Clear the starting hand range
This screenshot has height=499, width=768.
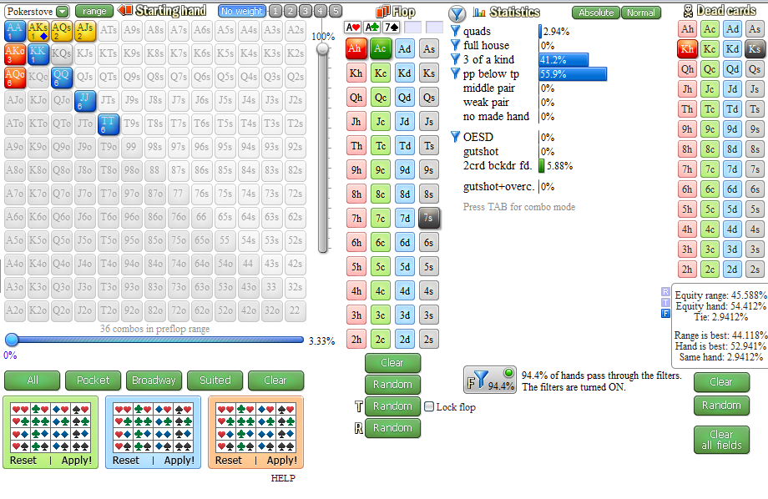click(x=275, y=381)
